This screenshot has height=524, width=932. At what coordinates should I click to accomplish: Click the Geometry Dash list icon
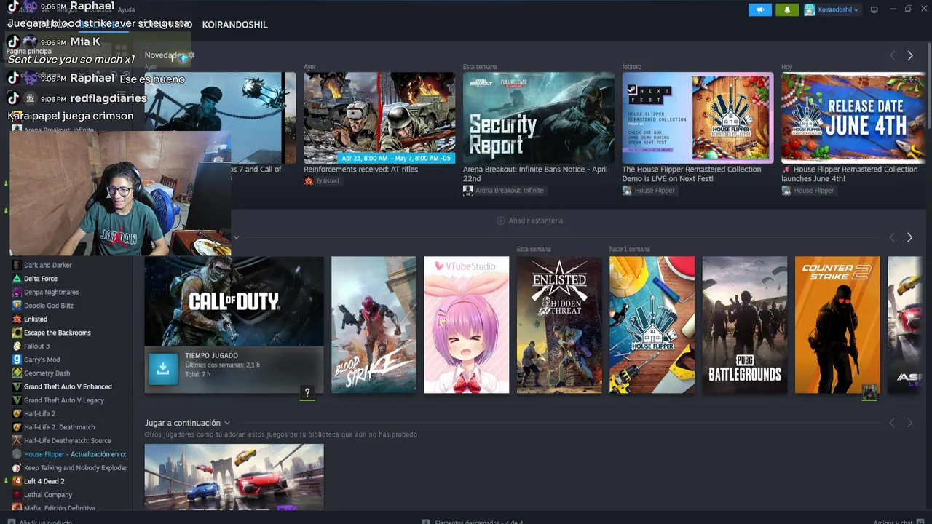[x=17, y=373]
